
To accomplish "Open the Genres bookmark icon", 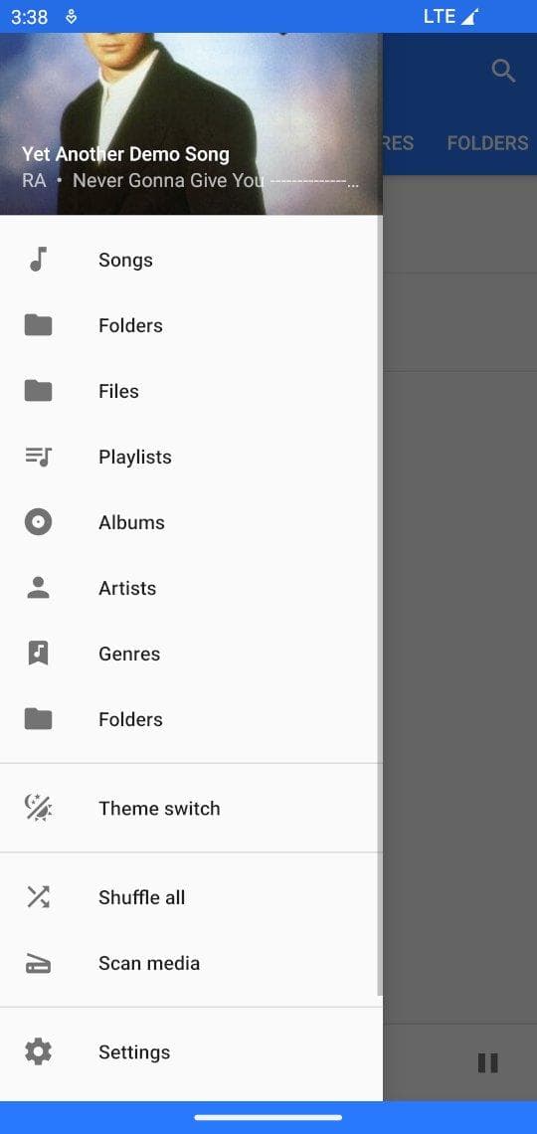I will (x=39, y=654).
